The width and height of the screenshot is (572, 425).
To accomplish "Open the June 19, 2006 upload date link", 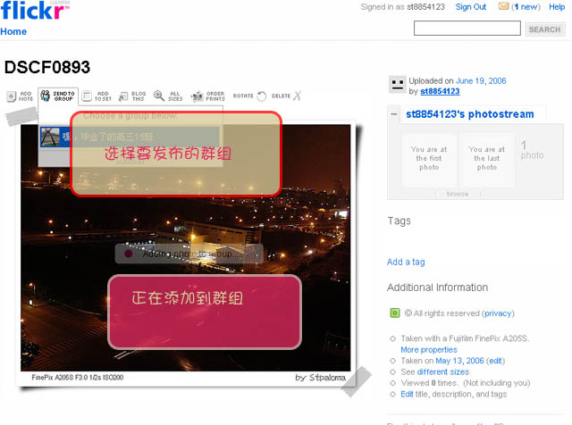I will click(x=481, y=81).
